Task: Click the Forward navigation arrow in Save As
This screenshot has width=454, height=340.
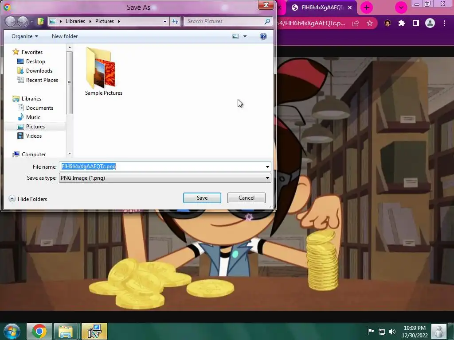Action: click(x=23, y=21)
